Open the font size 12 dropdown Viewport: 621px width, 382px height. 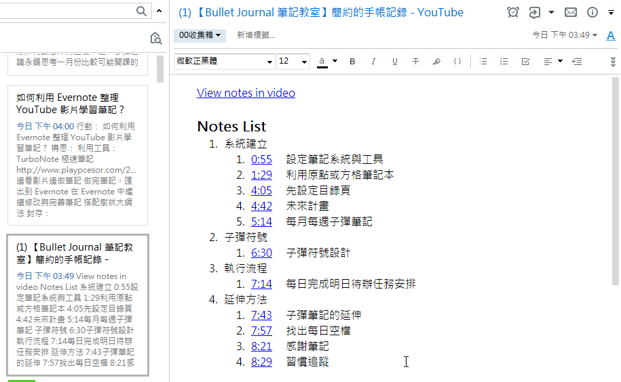point(293,61)
